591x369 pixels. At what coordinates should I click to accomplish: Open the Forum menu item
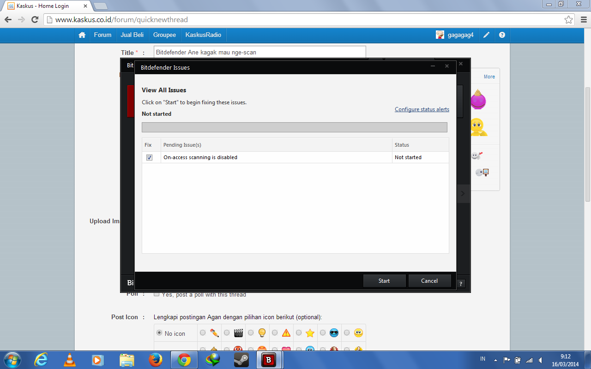(103, 35)
